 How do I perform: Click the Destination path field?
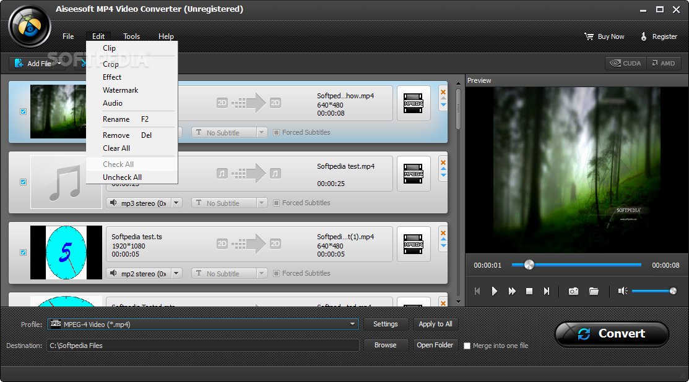[x=203, y=346]
